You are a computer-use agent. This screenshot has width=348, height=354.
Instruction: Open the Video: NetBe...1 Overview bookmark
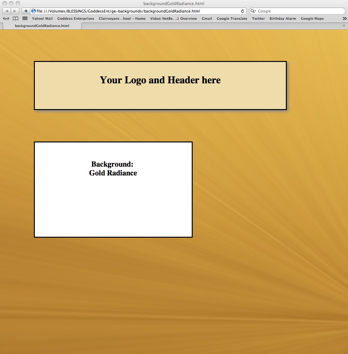point(174,19)
